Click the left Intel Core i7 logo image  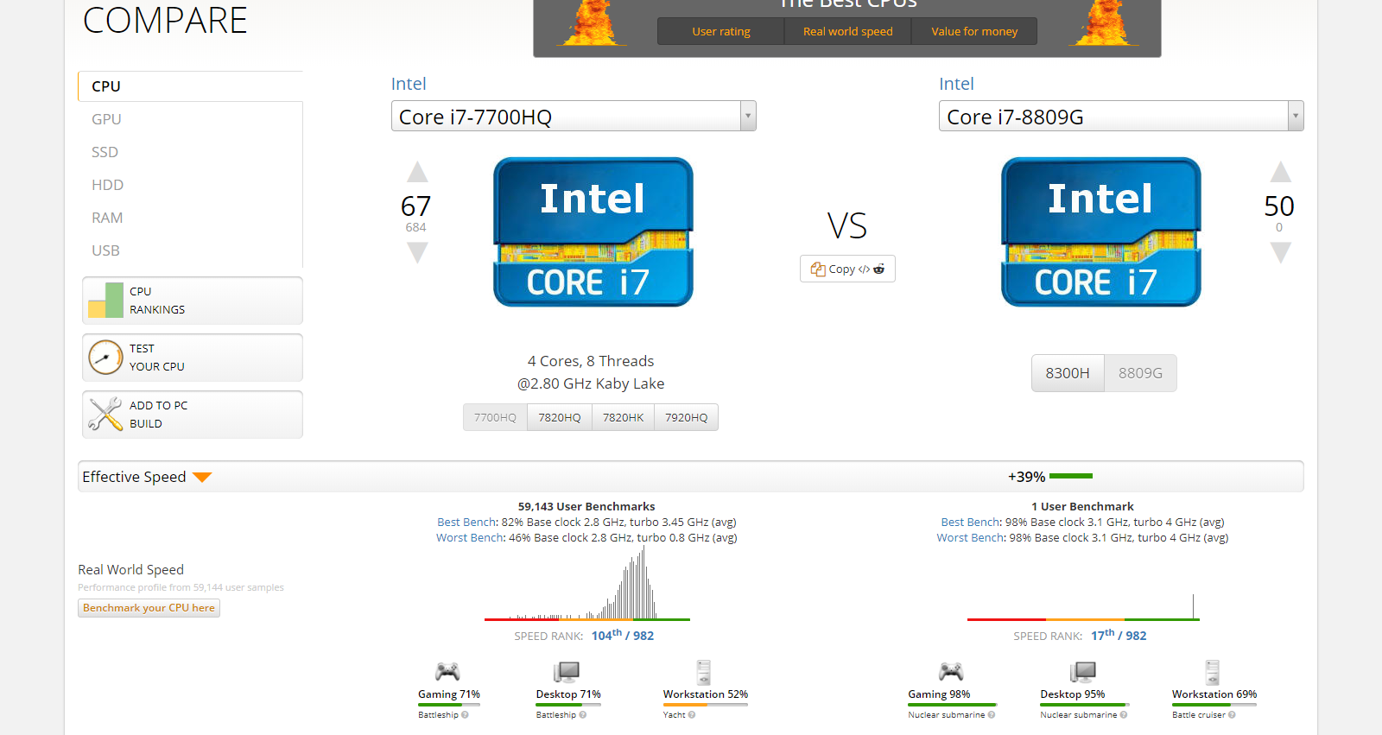coord(593,231)
